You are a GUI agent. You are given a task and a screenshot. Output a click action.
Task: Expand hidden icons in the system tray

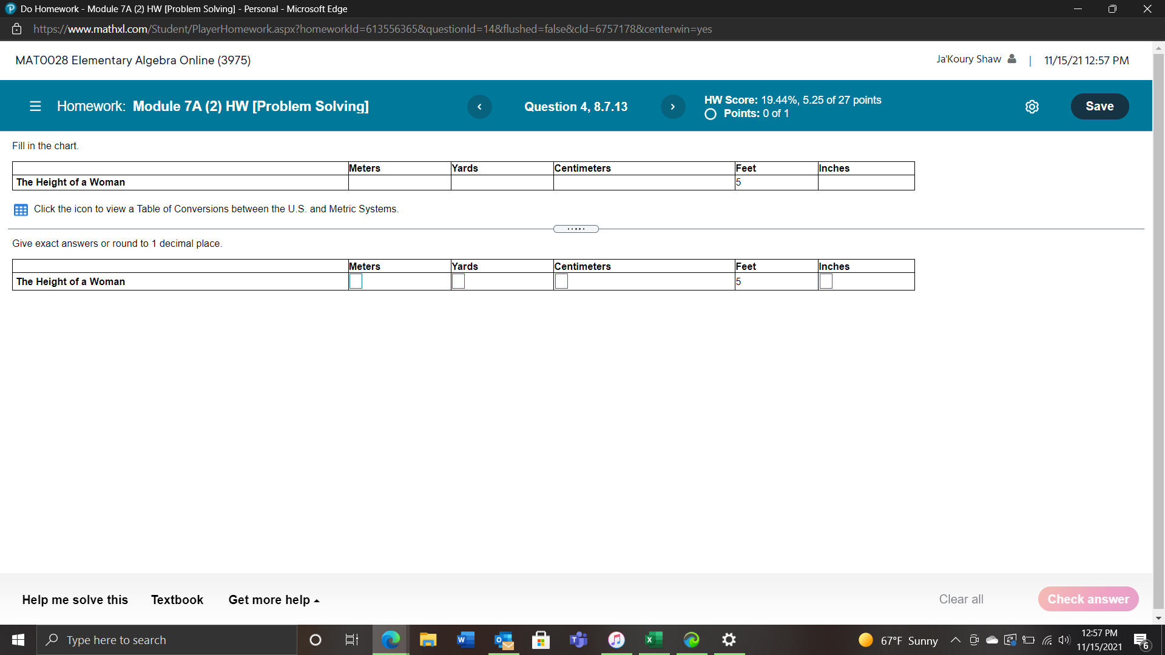[955, 640]
